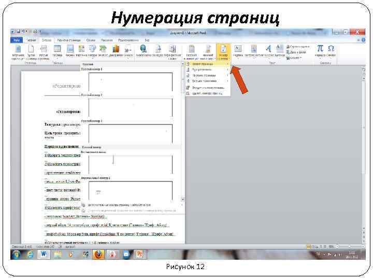
Task: Click the Quick Parts ribbon icon
Action: 254,51
